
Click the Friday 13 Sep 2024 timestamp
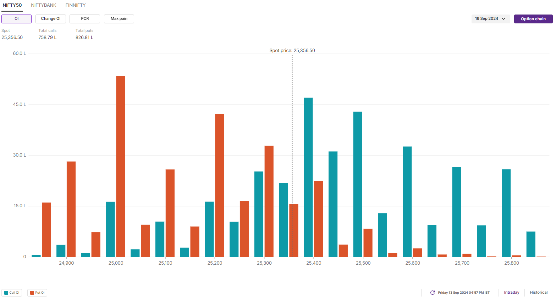[x=464, y=293]
